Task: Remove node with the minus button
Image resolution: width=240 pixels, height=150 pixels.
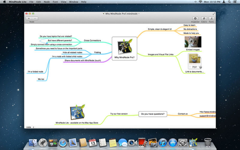Action: click(x=35, y=19)
